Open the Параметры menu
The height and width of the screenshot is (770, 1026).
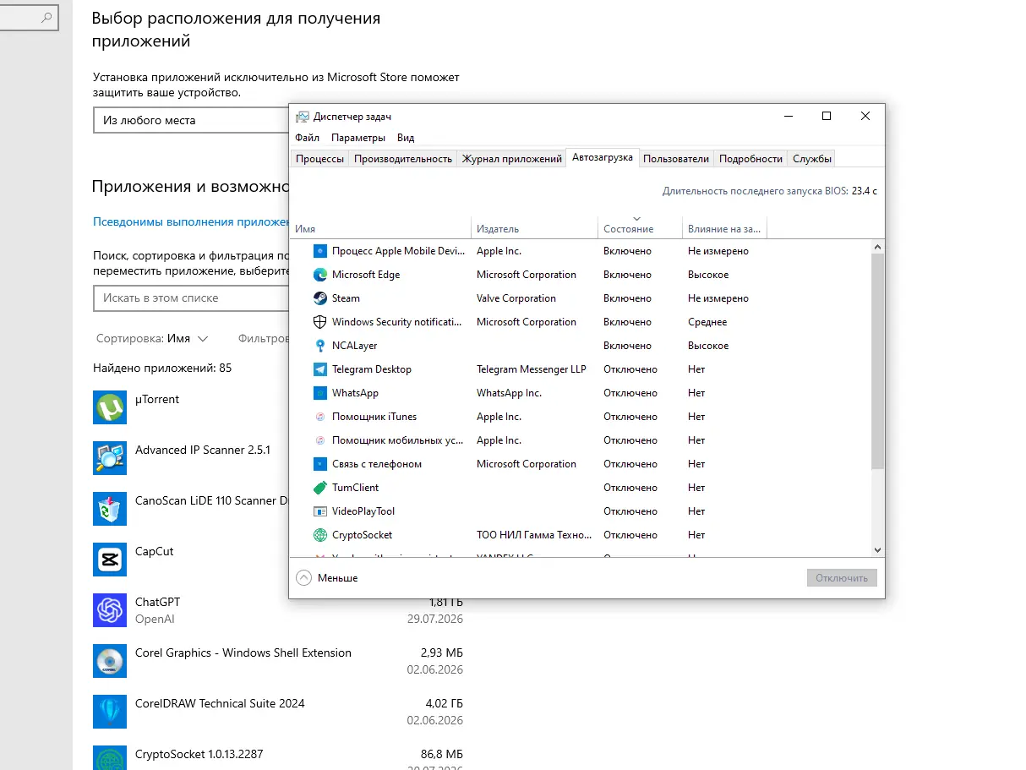[x=358, y=138]
